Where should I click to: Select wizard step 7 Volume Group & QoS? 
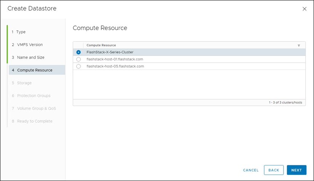(34, 108)
